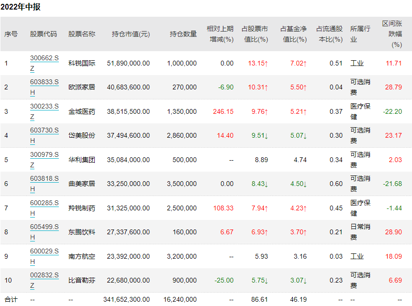
Task: Click stock code 300233.SZ
Action: (x=44, y=106)
